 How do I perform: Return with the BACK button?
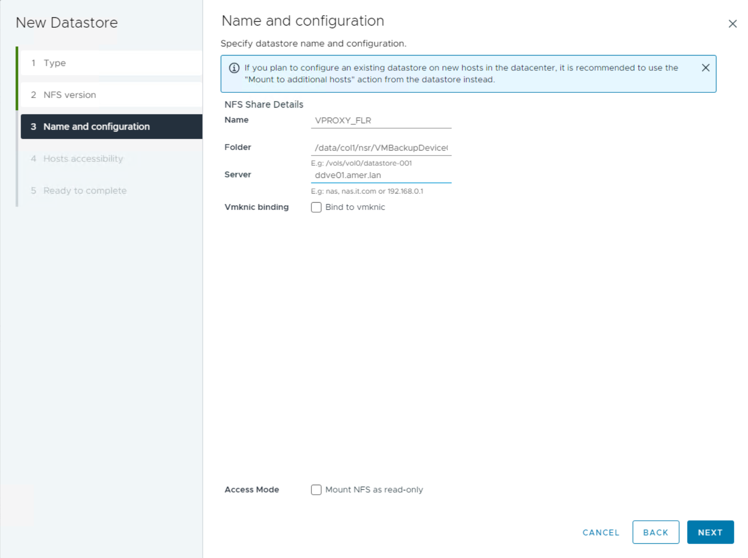coord(656,532)
